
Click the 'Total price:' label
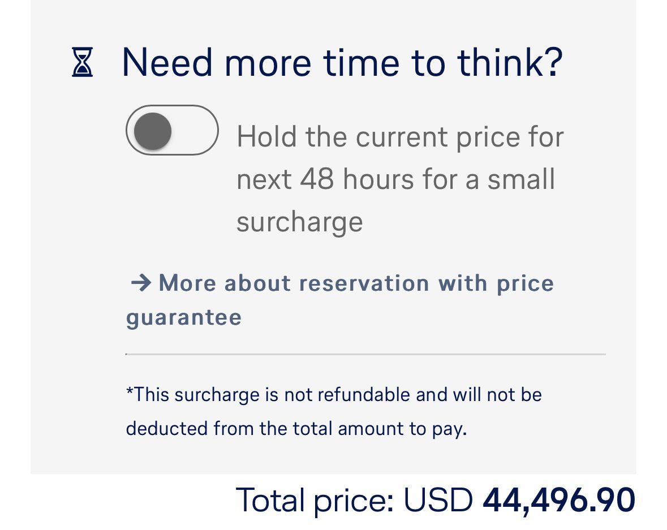click(315, 500)
